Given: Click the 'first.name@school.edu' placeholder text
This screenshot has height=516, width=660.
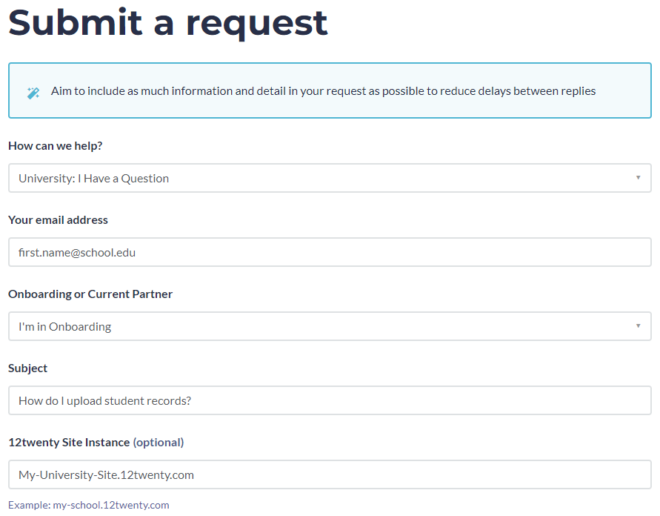Looking at the screenshot, I should tap(77, 252).
